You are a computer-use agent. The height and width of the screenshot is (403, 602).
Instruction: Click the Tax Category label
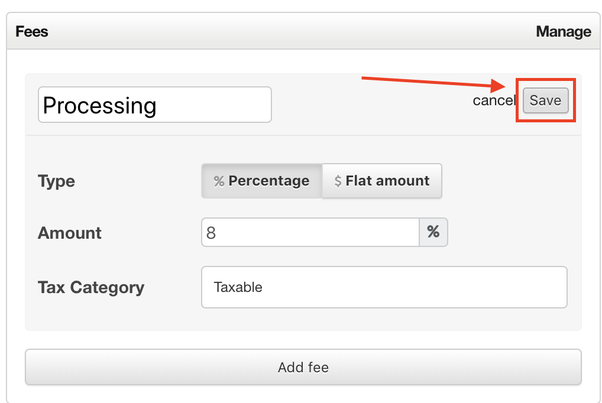tap(91, 288)
